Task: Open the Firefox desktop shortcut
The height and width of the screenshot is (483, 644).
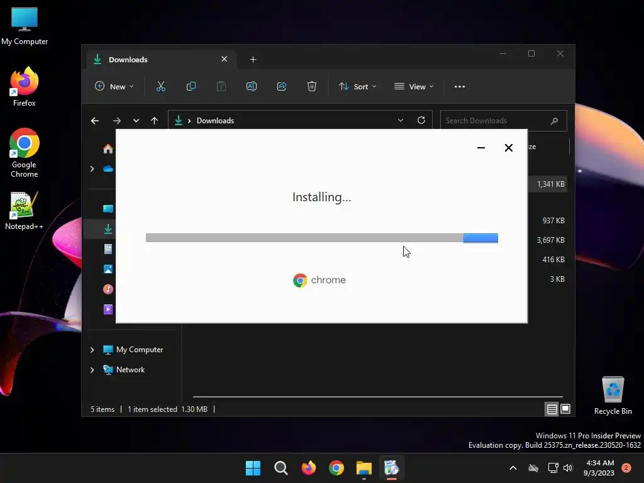Action: tap(25, 87)
